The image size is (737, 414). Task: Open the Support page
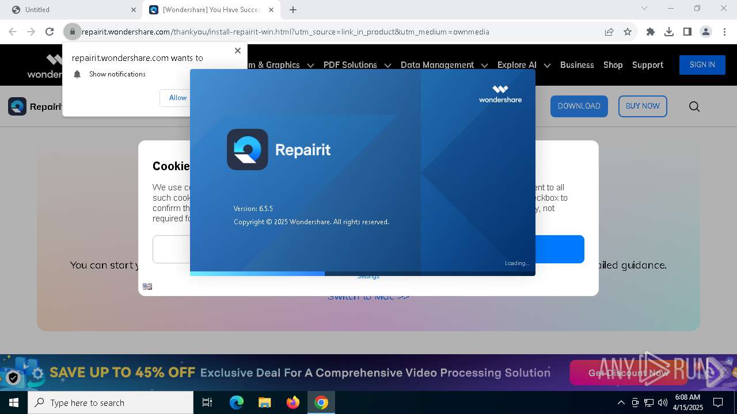click(x=647, y=65)
